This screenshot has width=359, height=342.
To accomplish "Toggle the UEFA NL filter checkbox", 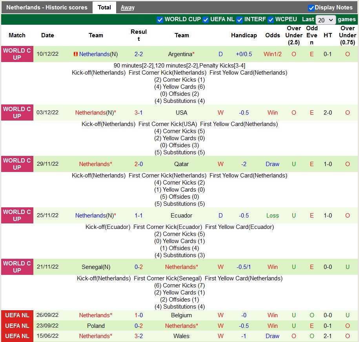I will coord(206,20).
